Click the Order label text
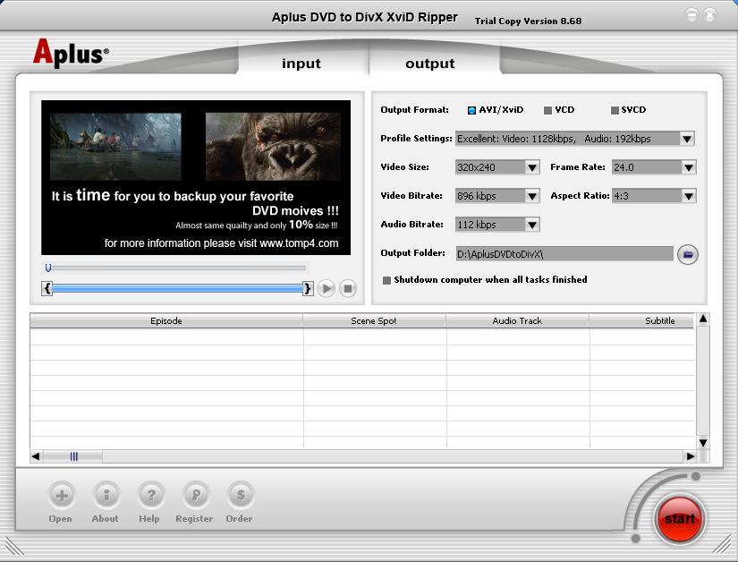Screen dimensions: 738x562 tap(239, 519)
